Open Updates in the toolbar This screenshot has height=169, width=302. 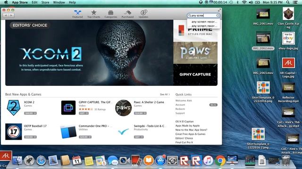point(143,14)
